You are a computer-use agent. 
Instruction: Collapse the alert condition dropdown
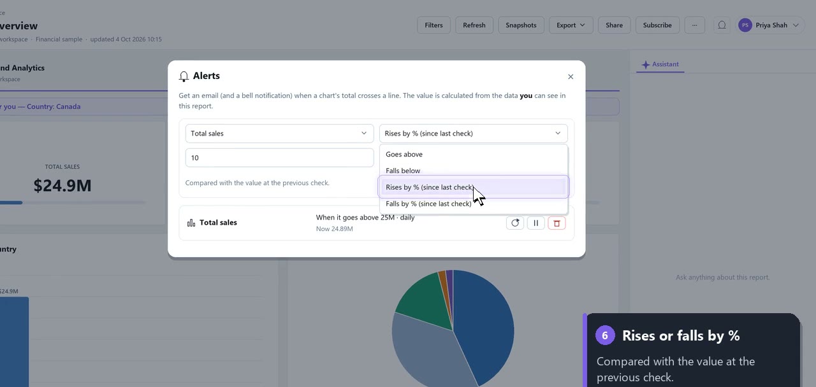(473, 133)
